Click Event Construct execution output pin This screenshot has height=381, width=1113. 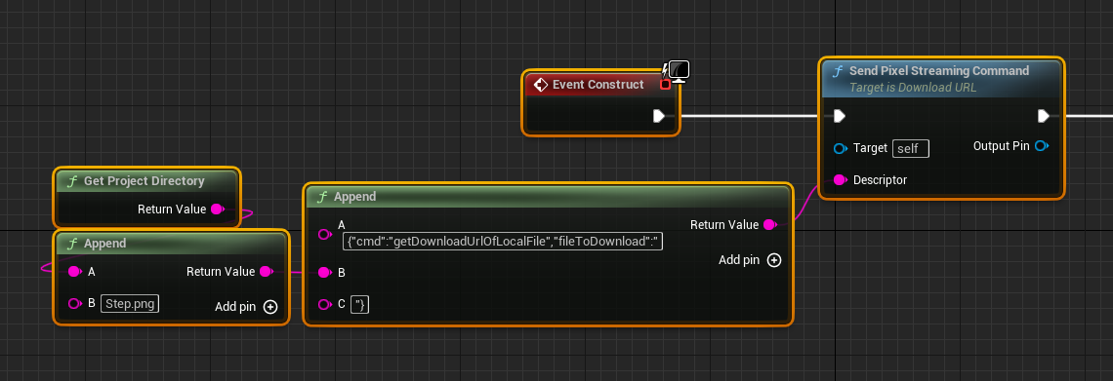(659, 115)
